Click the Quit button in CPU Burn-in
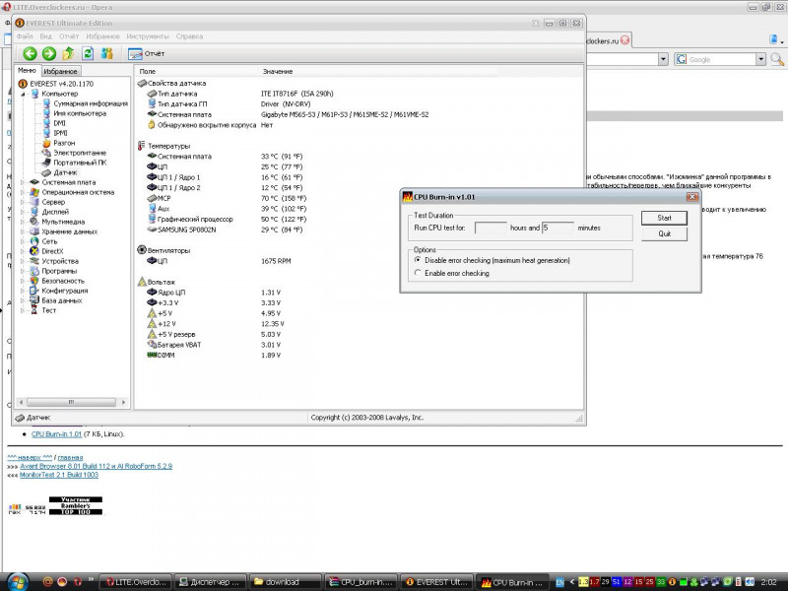Viewport: 788px width, 591px height. click(x=664, y=234)
